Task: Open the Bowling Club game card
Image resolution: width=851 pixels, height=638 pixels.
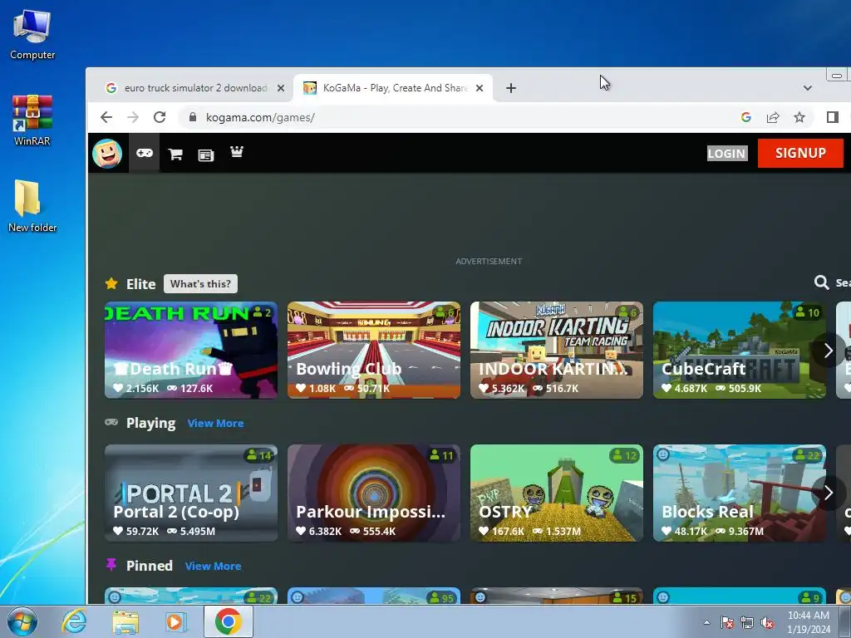Action: coord(374,350)
